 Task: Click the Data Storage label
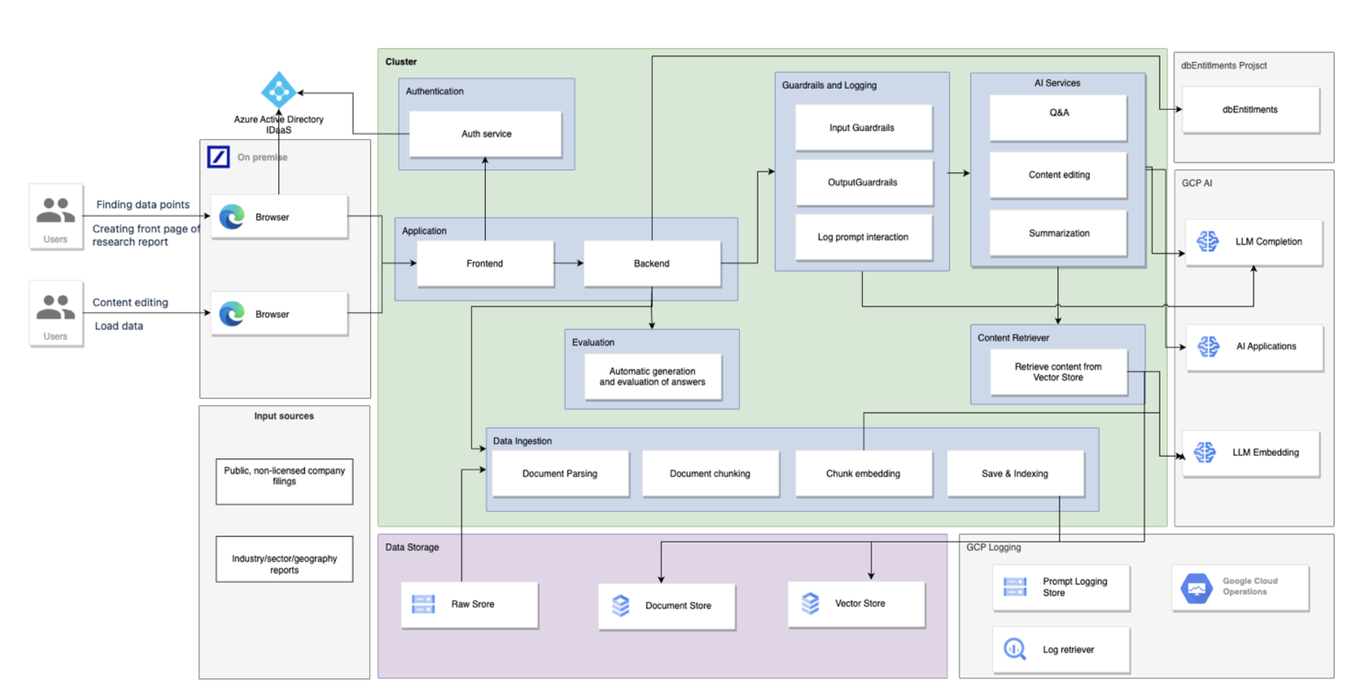point(412,546)
